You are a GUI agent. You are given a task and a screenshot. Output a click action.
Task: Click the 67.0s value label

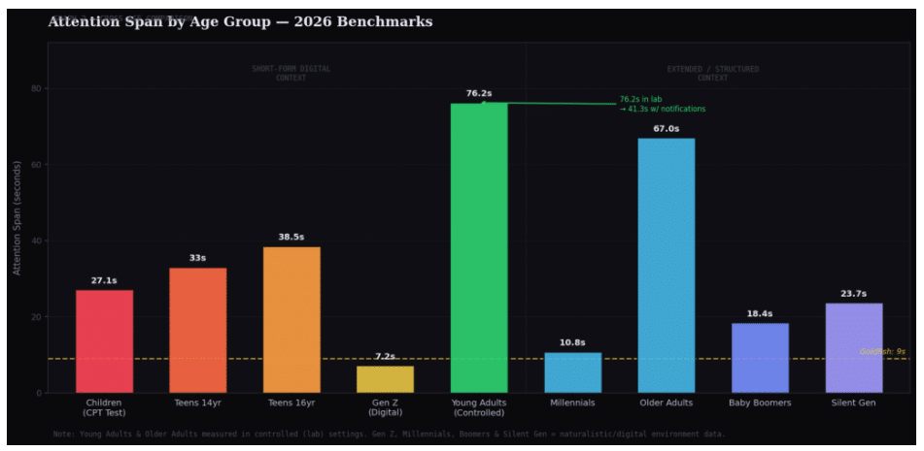coord(667,129)
